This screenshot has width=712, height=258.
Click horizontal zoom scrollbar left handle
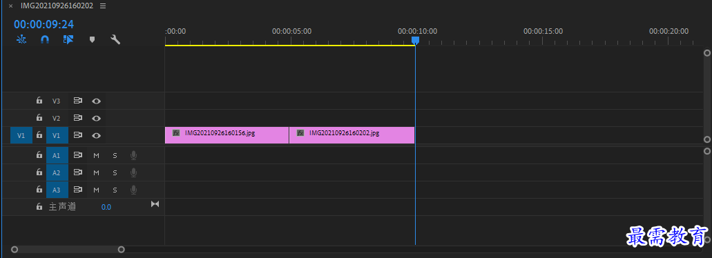click(x=15, y=250)
